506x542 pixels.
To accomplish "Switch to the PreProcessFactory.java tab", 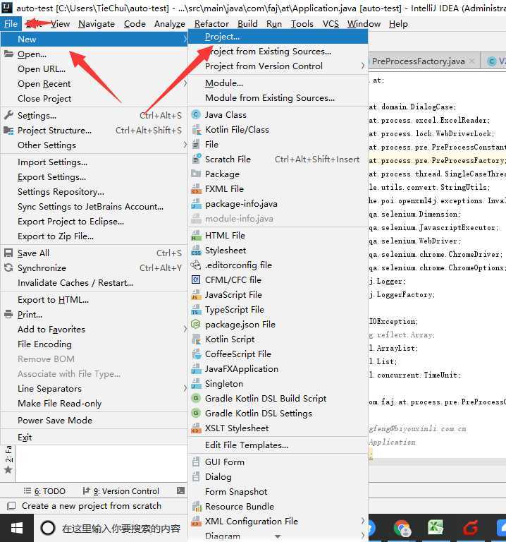I will (x=419, y=61).
